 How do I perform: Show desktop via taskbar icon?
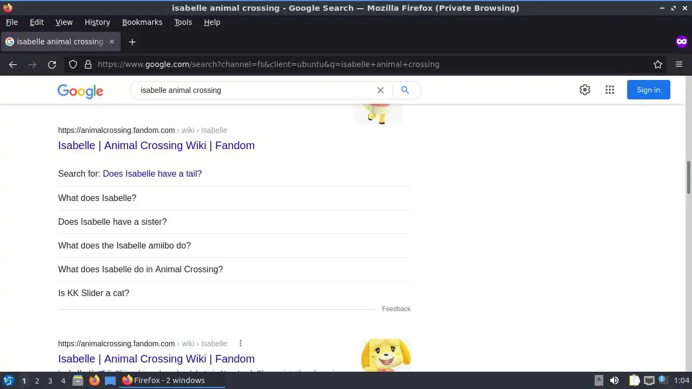coord(110,380)
